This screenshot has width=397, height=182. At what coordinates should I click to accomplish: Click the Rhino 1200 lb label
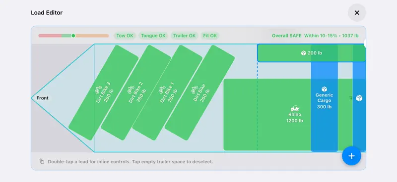click(x=295, y=118)
